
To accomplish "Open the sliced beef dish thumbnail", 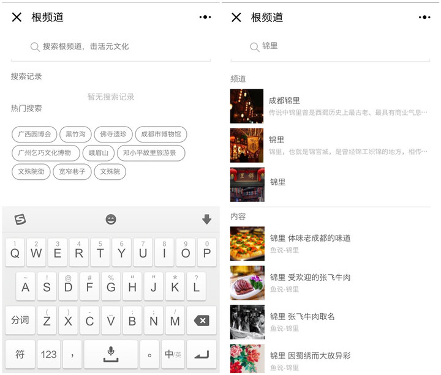I will pyautogui.click(x=247, y=283).
